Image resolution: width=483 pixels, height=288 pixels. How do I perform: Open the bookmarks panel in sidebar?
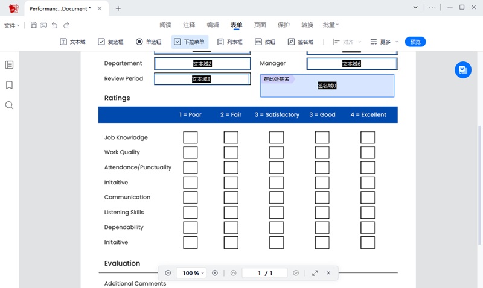tap(9, 85)
